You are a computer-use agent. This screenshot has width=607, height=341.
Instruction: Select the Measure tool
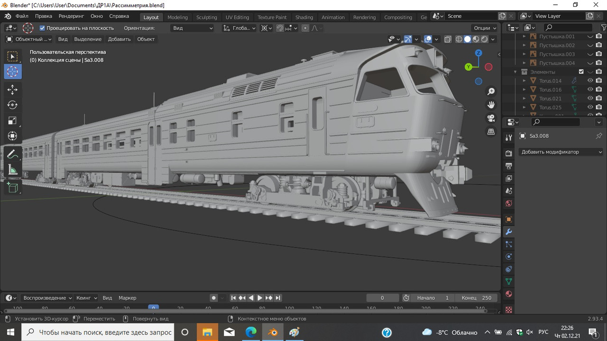pyautogui.click(x=13, y=170)
